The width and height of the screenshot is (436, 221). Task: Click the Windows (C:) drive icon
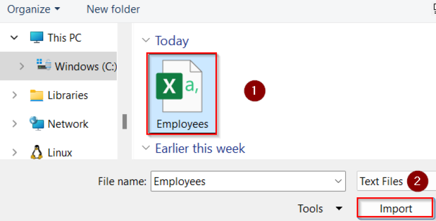click(44, 66)
